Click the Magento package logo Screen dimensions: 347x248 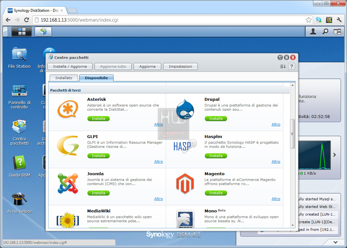[x=185, y=183]
